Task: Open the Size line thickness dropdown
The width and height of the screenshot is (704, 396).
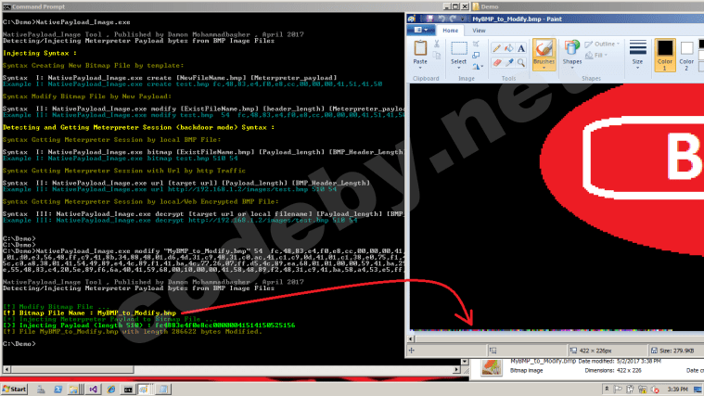Action: 637,55
